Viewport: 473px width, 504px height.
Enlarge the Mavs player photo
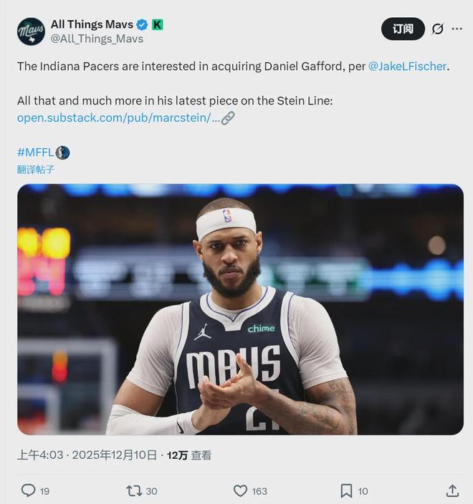point(240,309)
